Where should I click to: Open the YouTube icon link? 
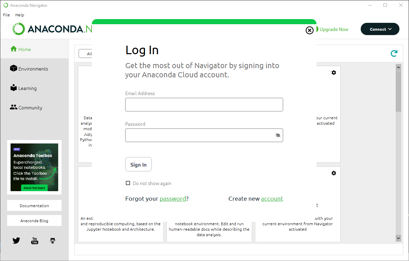click(x=35, y=241)
